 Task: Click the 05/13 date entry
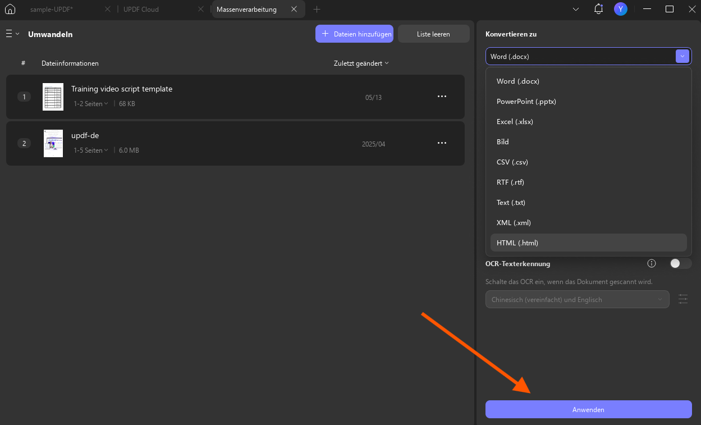click(x=373, y=98)
